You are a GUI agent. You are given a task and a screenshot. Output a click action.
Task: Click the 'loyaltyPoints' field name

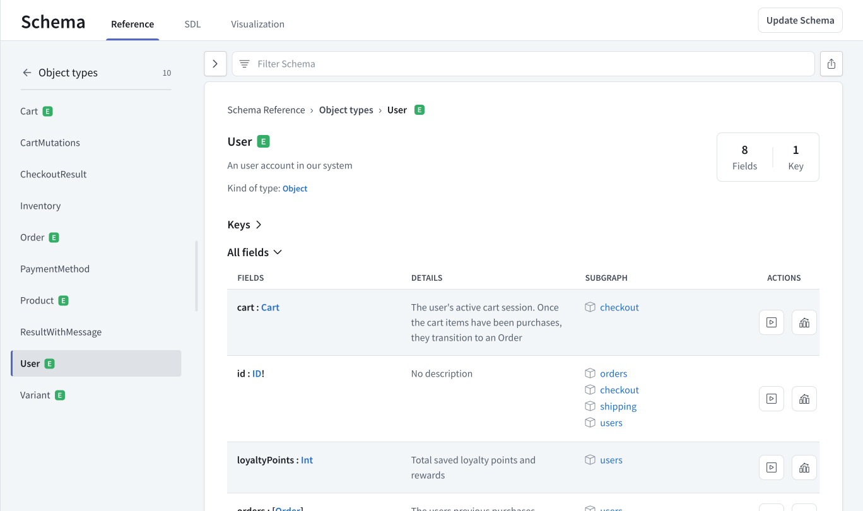tap(265, 460)
